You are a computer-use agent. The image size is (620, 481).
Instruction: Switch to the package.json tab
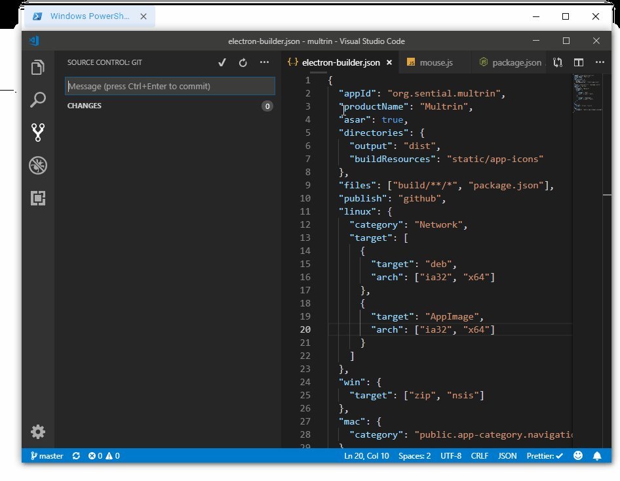coord(516,63)
